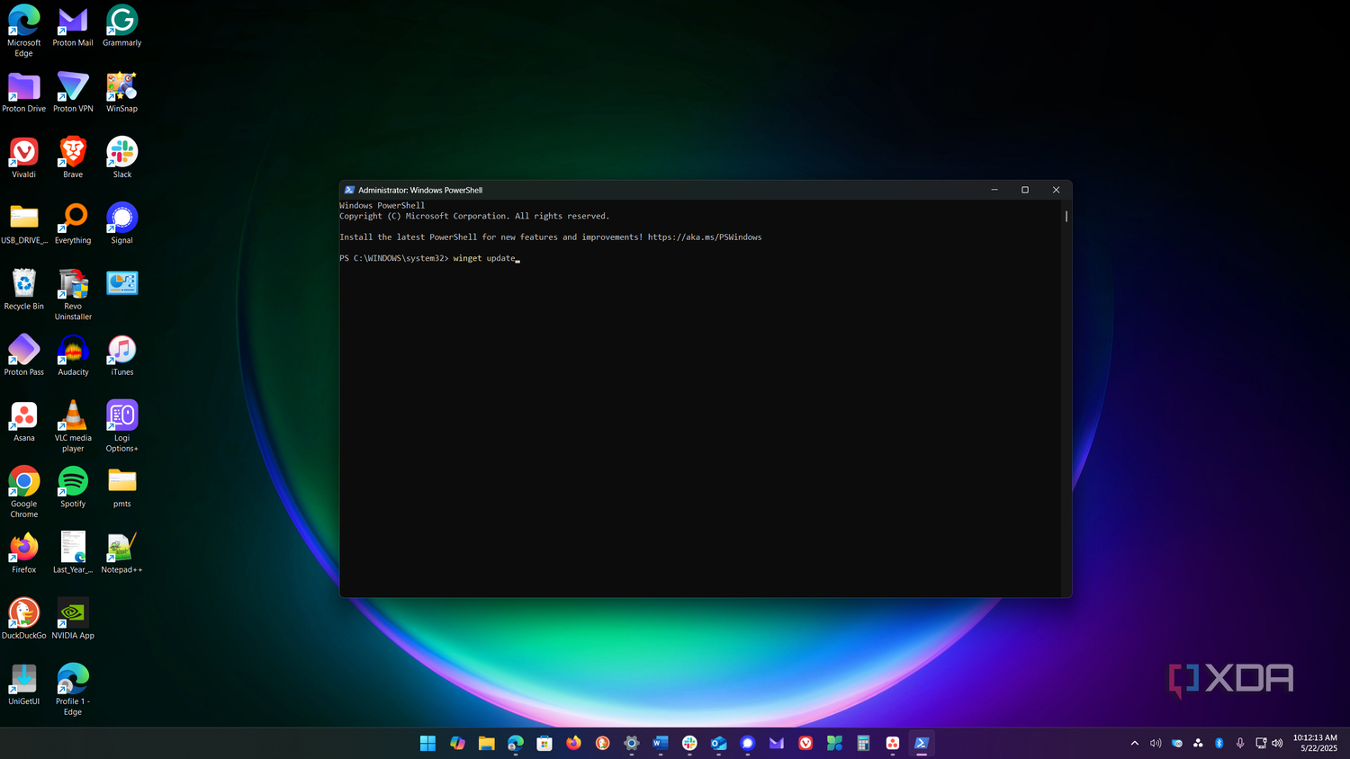Switch to Signal in the taskbar
Image resolution: width=1350 pixels, height=759 pixels.
tap(747, 743)
